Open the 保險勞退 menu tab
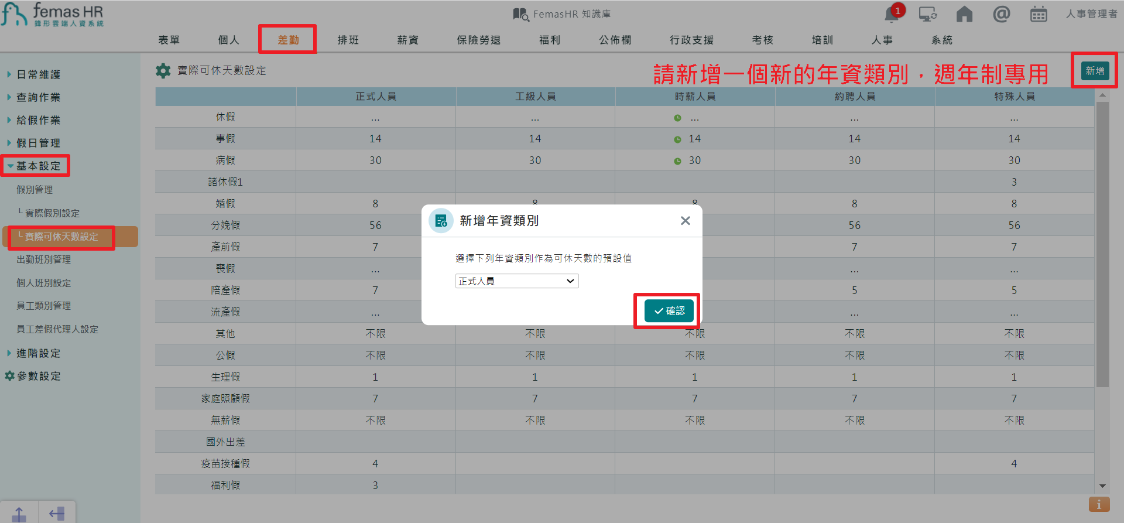 pos(478,40)
